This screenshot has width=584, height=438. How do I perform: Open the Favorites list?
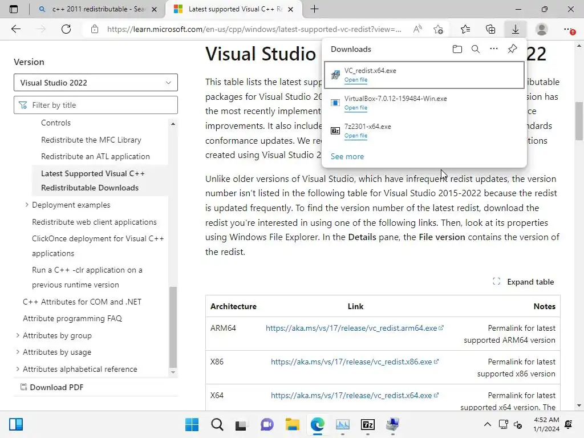click(465, 29)
